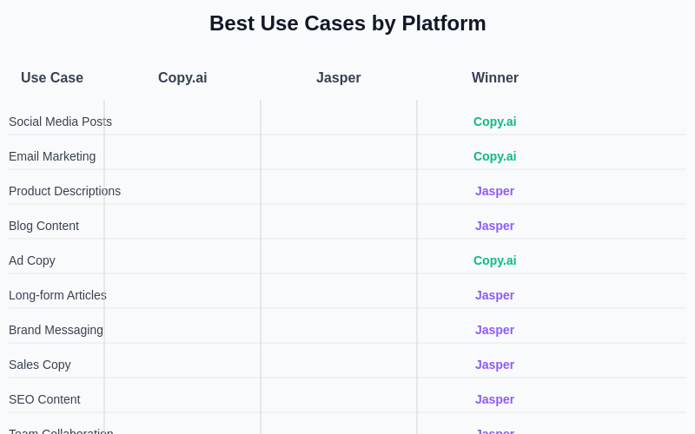Click the "Social Media Posts" row label
695x434 pixels.
point(60,122)
